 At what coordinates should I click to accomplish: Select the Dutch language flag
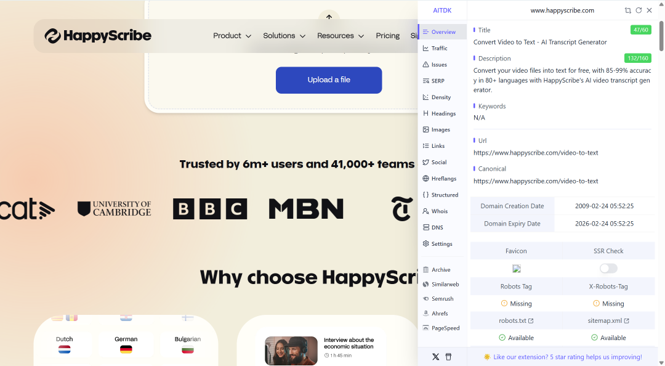(65, 349)
